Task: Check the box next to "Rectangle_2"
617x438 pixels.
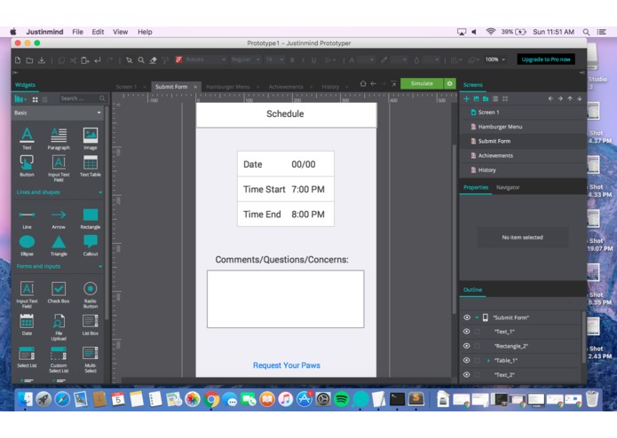Action: 478,346
